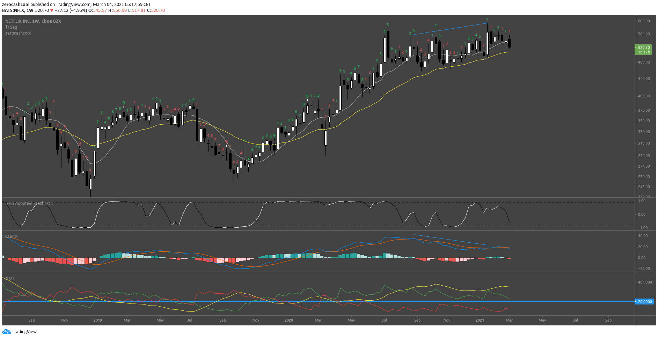Click the red down-triangle change indicator
Image resolution: width=658 pixels, height=338 pixels.
[x=52, y=10]
